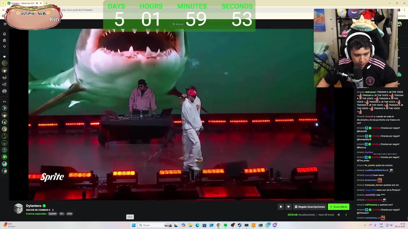The width and height of the screenshot is (408, 229).
Task: Click the mute audio icon on browser tab
Action: (x=37, y=3)
